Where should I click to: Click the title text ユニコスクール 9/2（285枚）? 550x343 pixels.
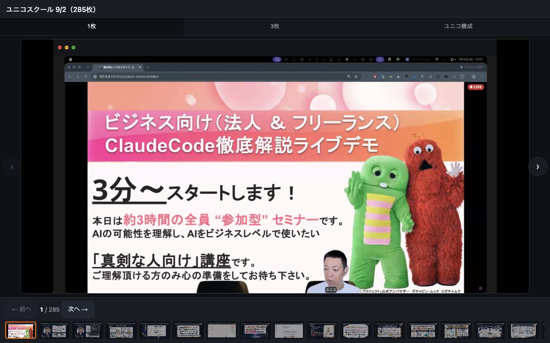point(52,9)
